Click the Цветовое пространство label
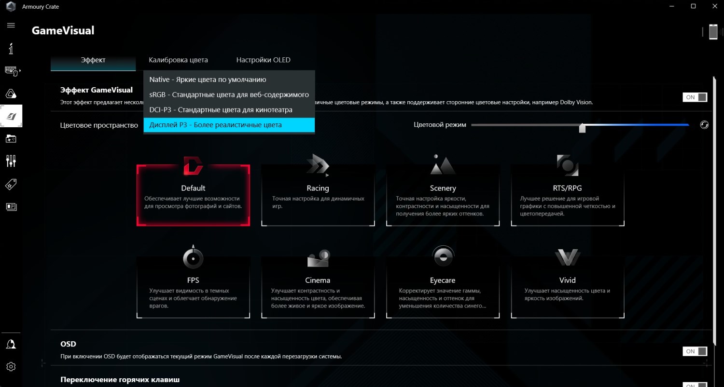 99,125
